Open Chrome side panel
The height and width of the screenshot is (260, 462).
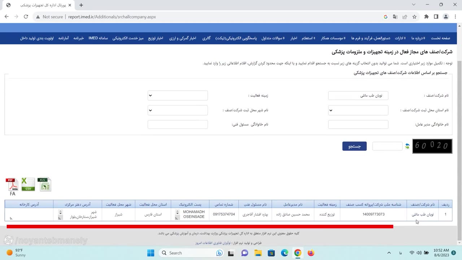[436, 17]
